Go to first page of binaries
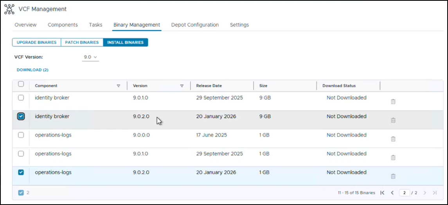 pyautogui.click(x=382, y=193)
